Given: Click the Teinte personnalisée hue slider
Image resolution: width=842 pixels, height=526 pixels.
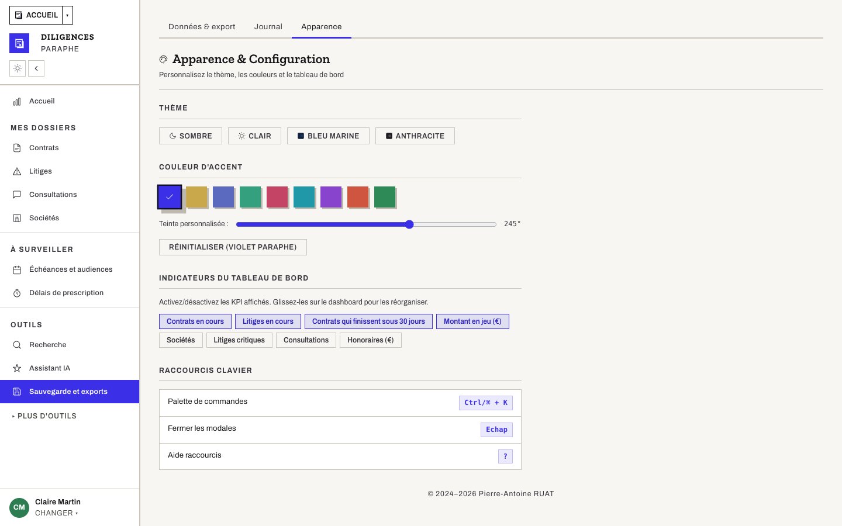Looking at the screenshot, I should coord(366,224).
